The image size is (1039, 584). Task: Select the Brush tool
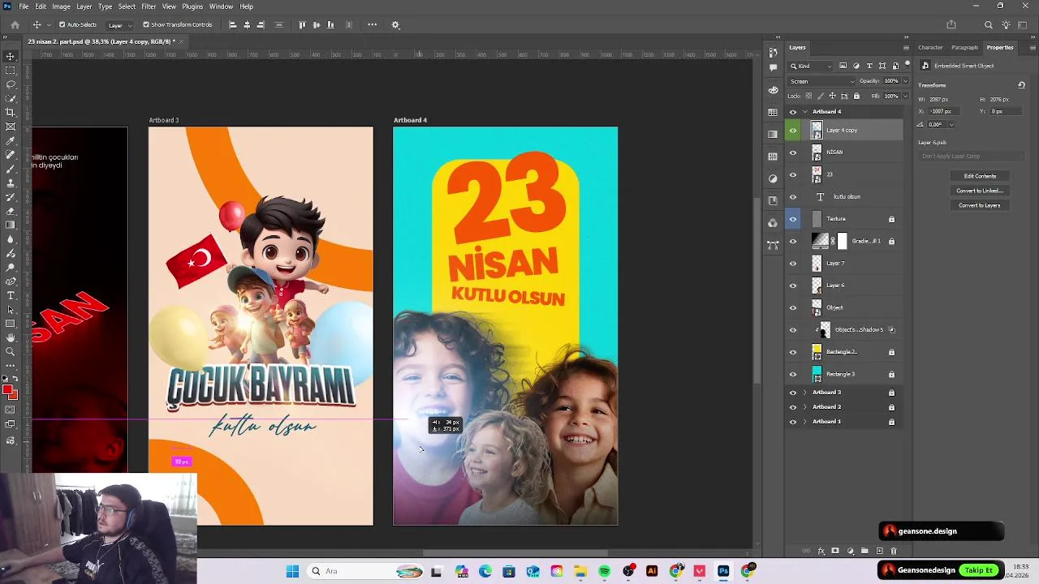[11, 169]
